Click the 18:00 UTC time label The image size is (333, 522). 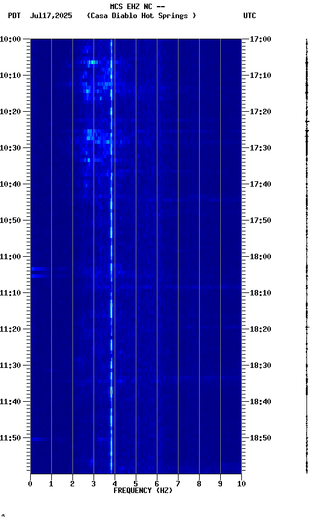[261, 257]
